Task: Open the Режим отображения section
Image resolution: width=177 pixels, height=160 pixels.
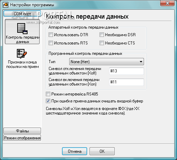Action: pos(22,138)
